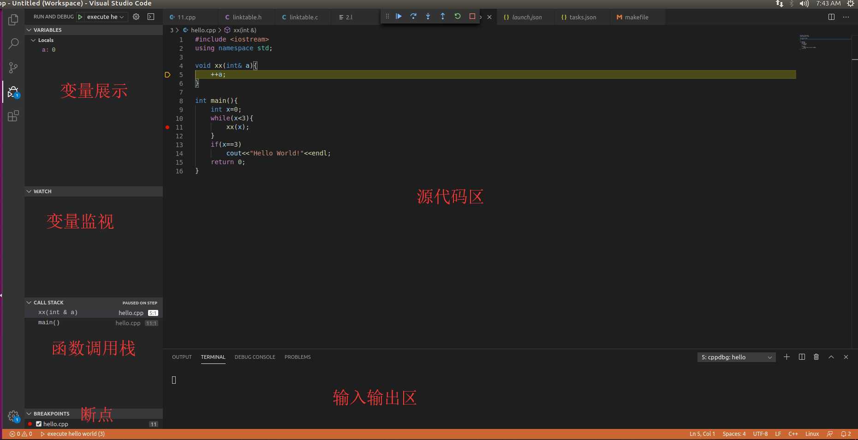The image size is (858, 440).
Task: Change encoding via 'UTF-8' status item
Action: pyautogui.click(x=760, y=434)
